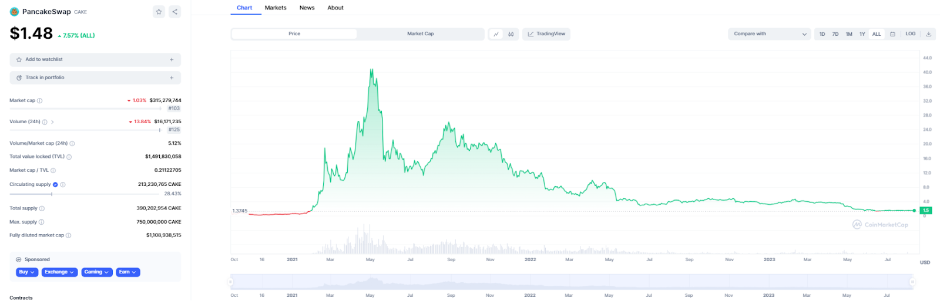
Task: Click the $1,108,938,515 fully diluted value
Action: 164,236
